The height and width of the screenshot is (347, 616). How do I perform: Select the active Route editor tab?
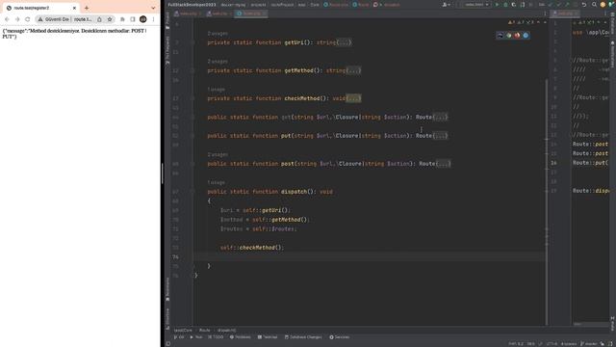click(x=251, y=13)
